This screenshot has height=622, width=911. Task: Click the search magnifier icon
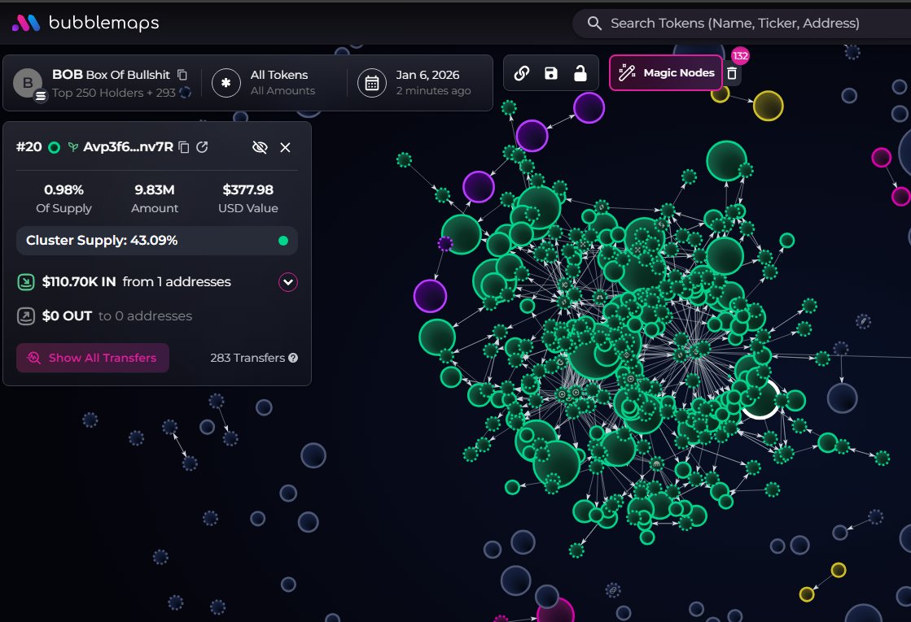pyautogui.click(x=593, y=24)
